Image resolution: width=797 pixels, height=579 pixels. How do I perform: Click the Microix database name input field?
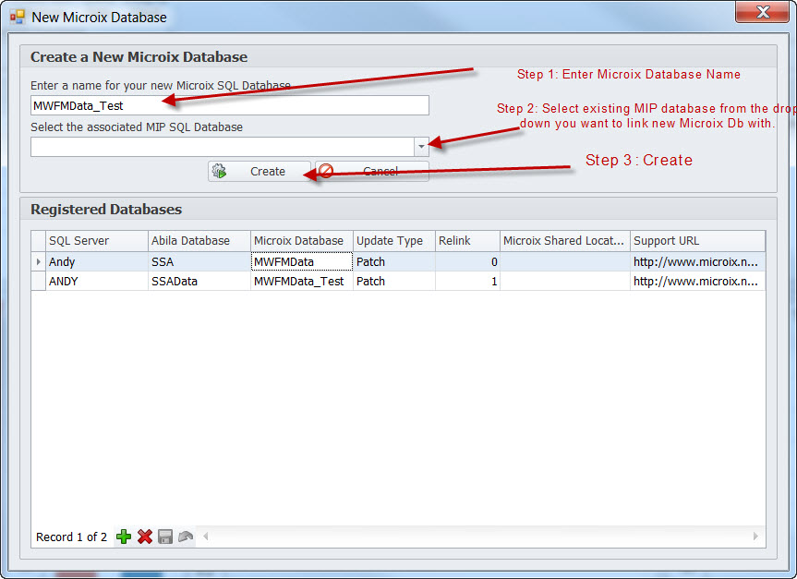[229, 105]
